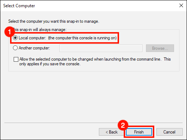Click the Browse... button
This screenshot has width=187, height=140.
pos(160,48)
